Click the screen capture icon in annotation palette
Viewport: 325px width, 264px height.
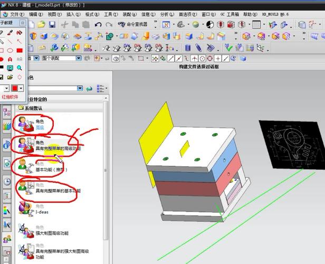pos(9,68)
